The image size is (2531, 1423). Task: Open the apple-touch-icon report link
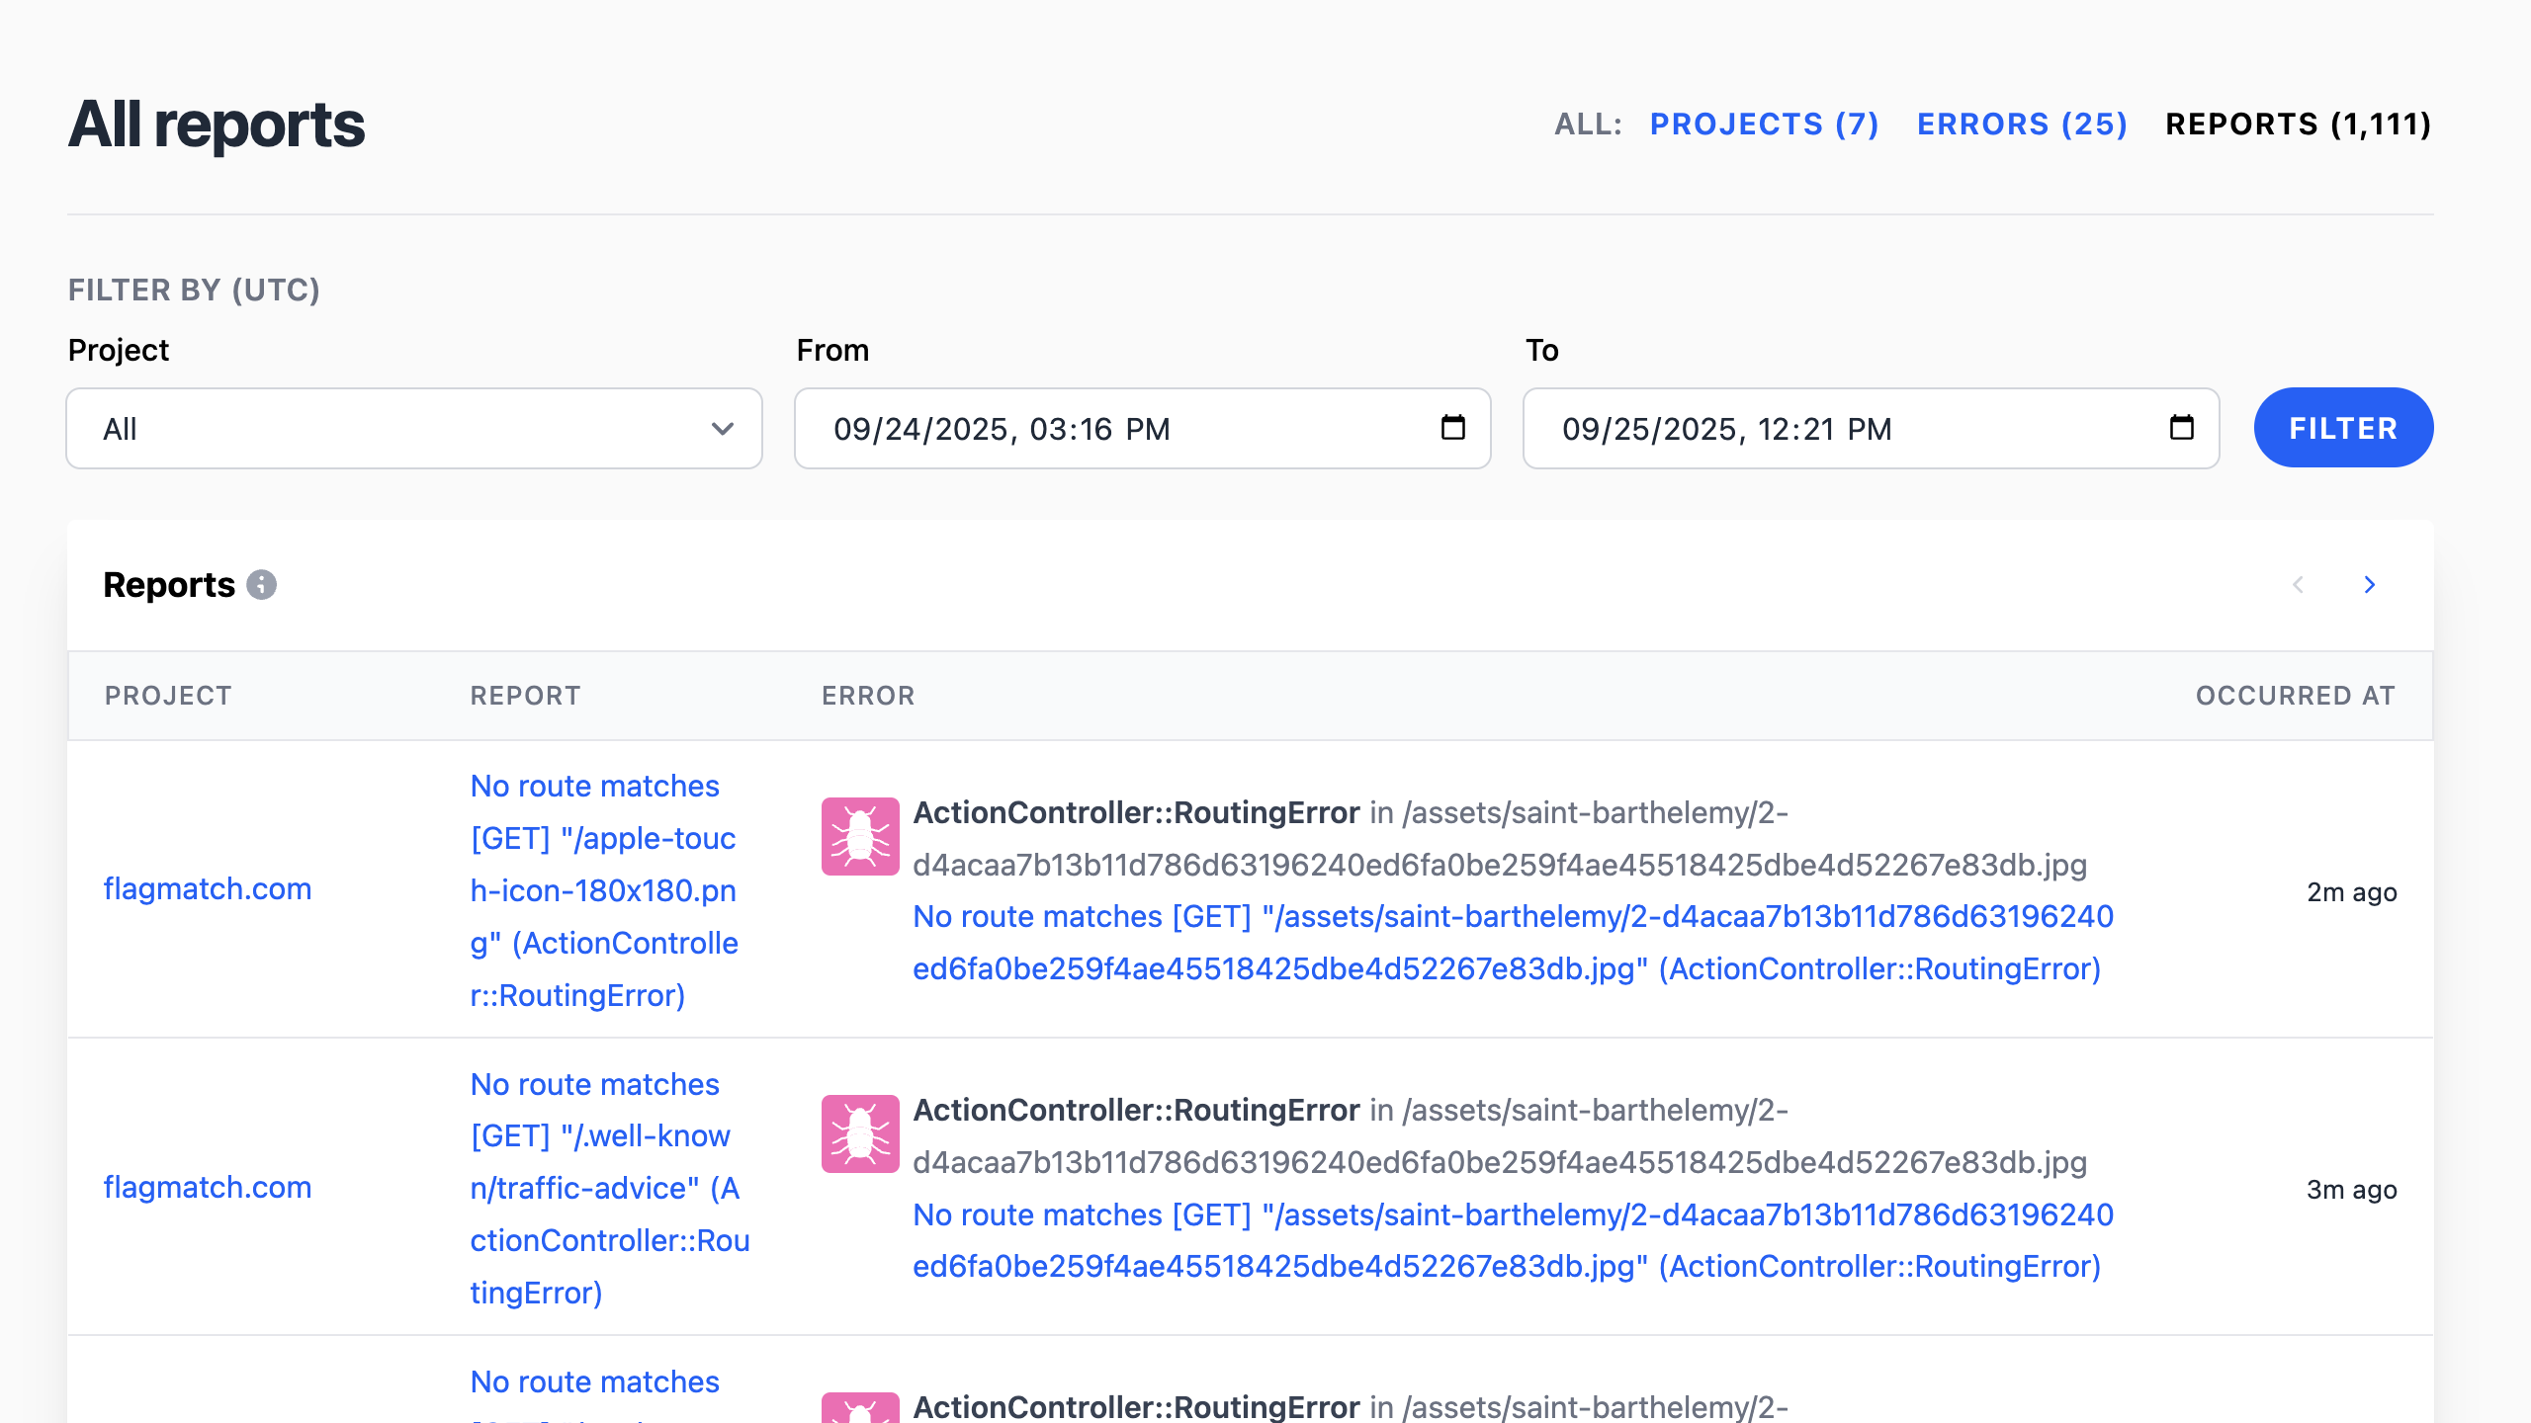pyautogui.click(x=605, y=890)
